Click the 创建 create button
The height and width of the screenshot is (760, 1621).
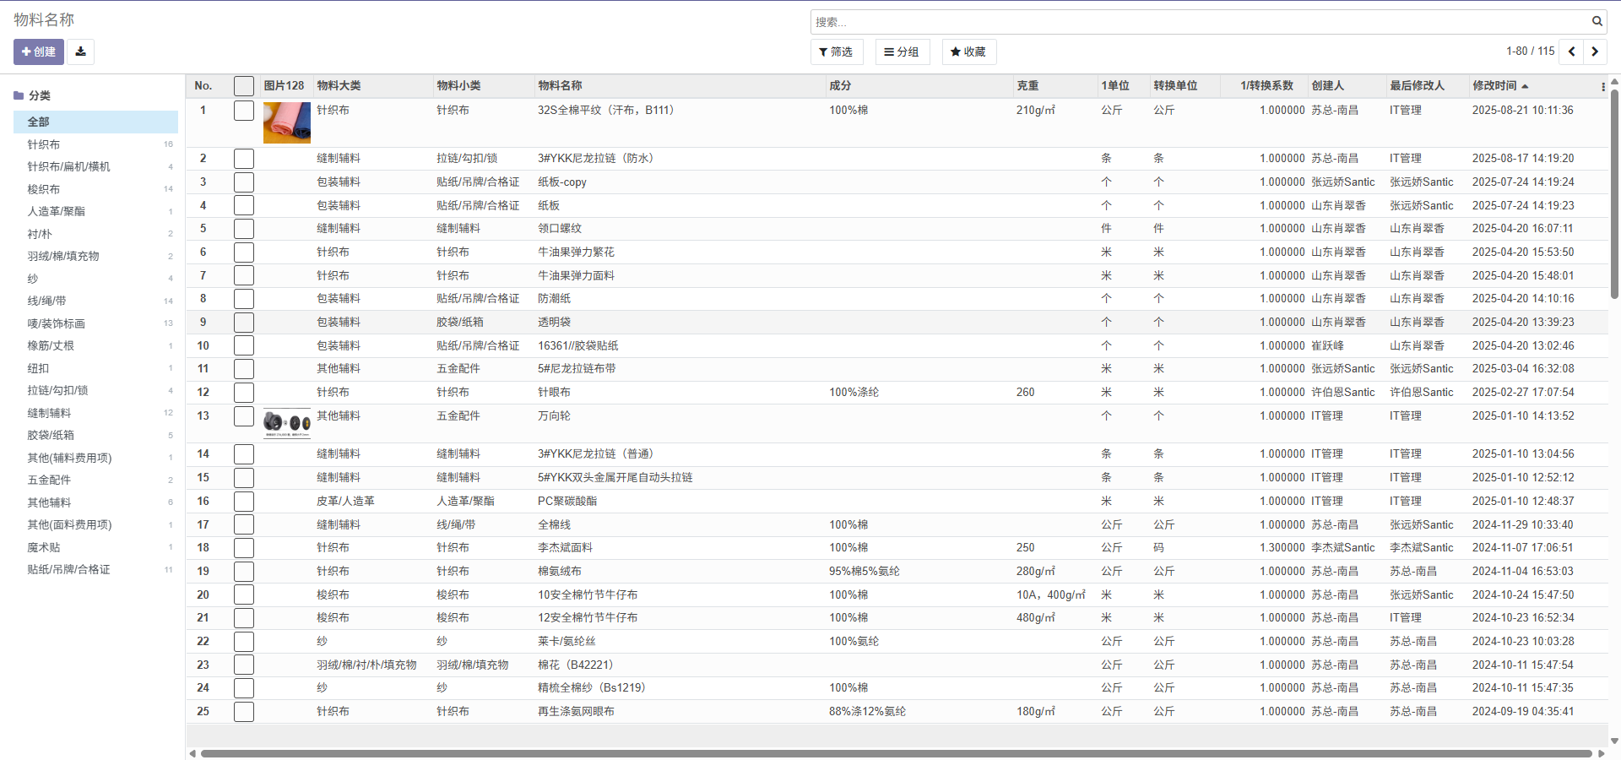(x=39, y=52)
